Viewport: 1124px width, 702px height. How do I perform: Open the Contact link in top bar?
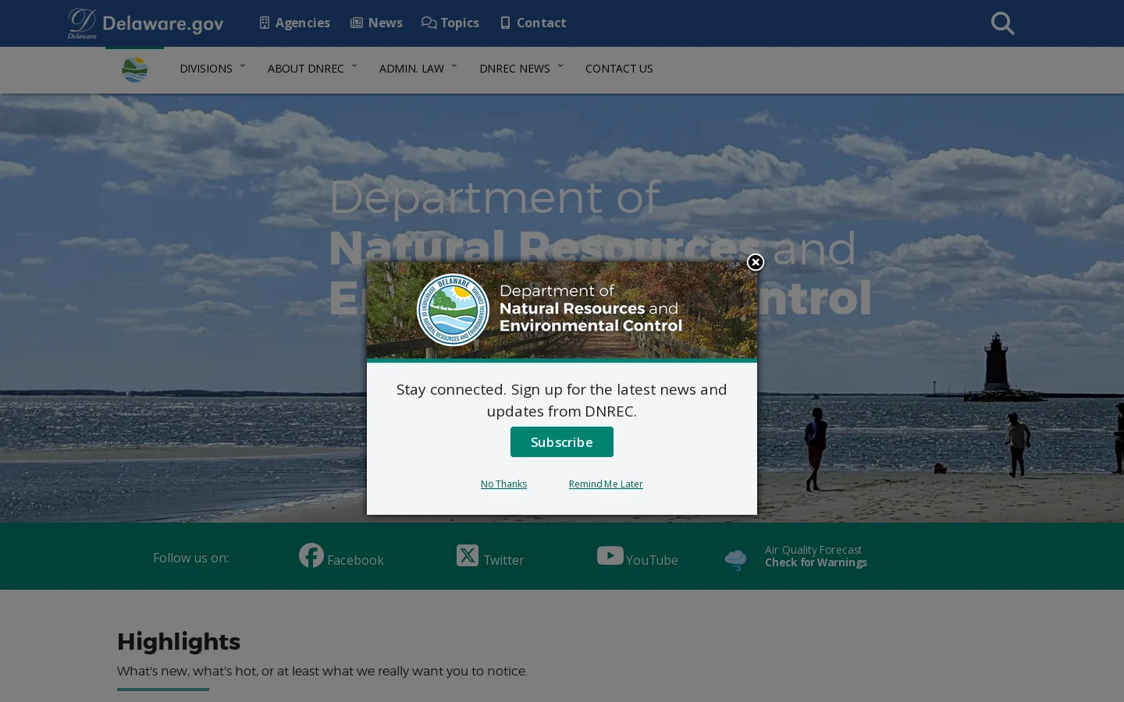click(x=542, y=23)
